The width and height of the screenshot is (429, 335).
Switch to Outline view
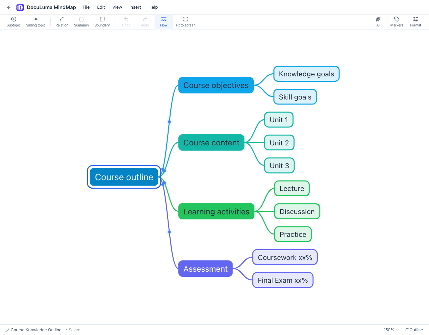pyautogui.click(x=414, y=330)
